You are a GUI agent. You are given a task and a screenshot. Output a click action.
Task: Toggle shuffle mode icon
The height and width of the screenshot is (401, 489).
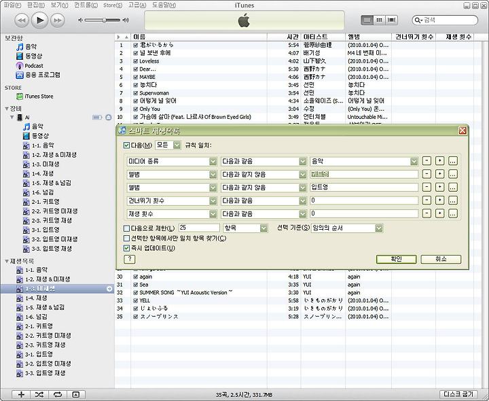39,394
